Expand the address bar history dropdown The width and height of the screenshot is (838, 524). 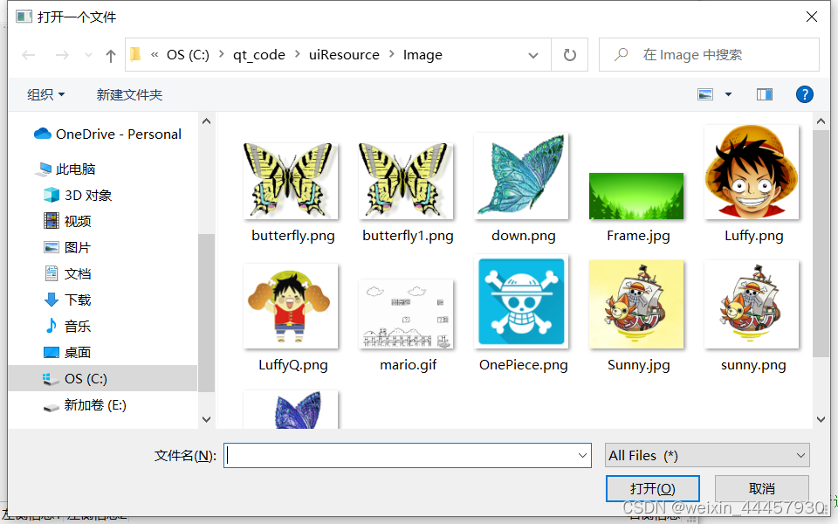point(532,55)
